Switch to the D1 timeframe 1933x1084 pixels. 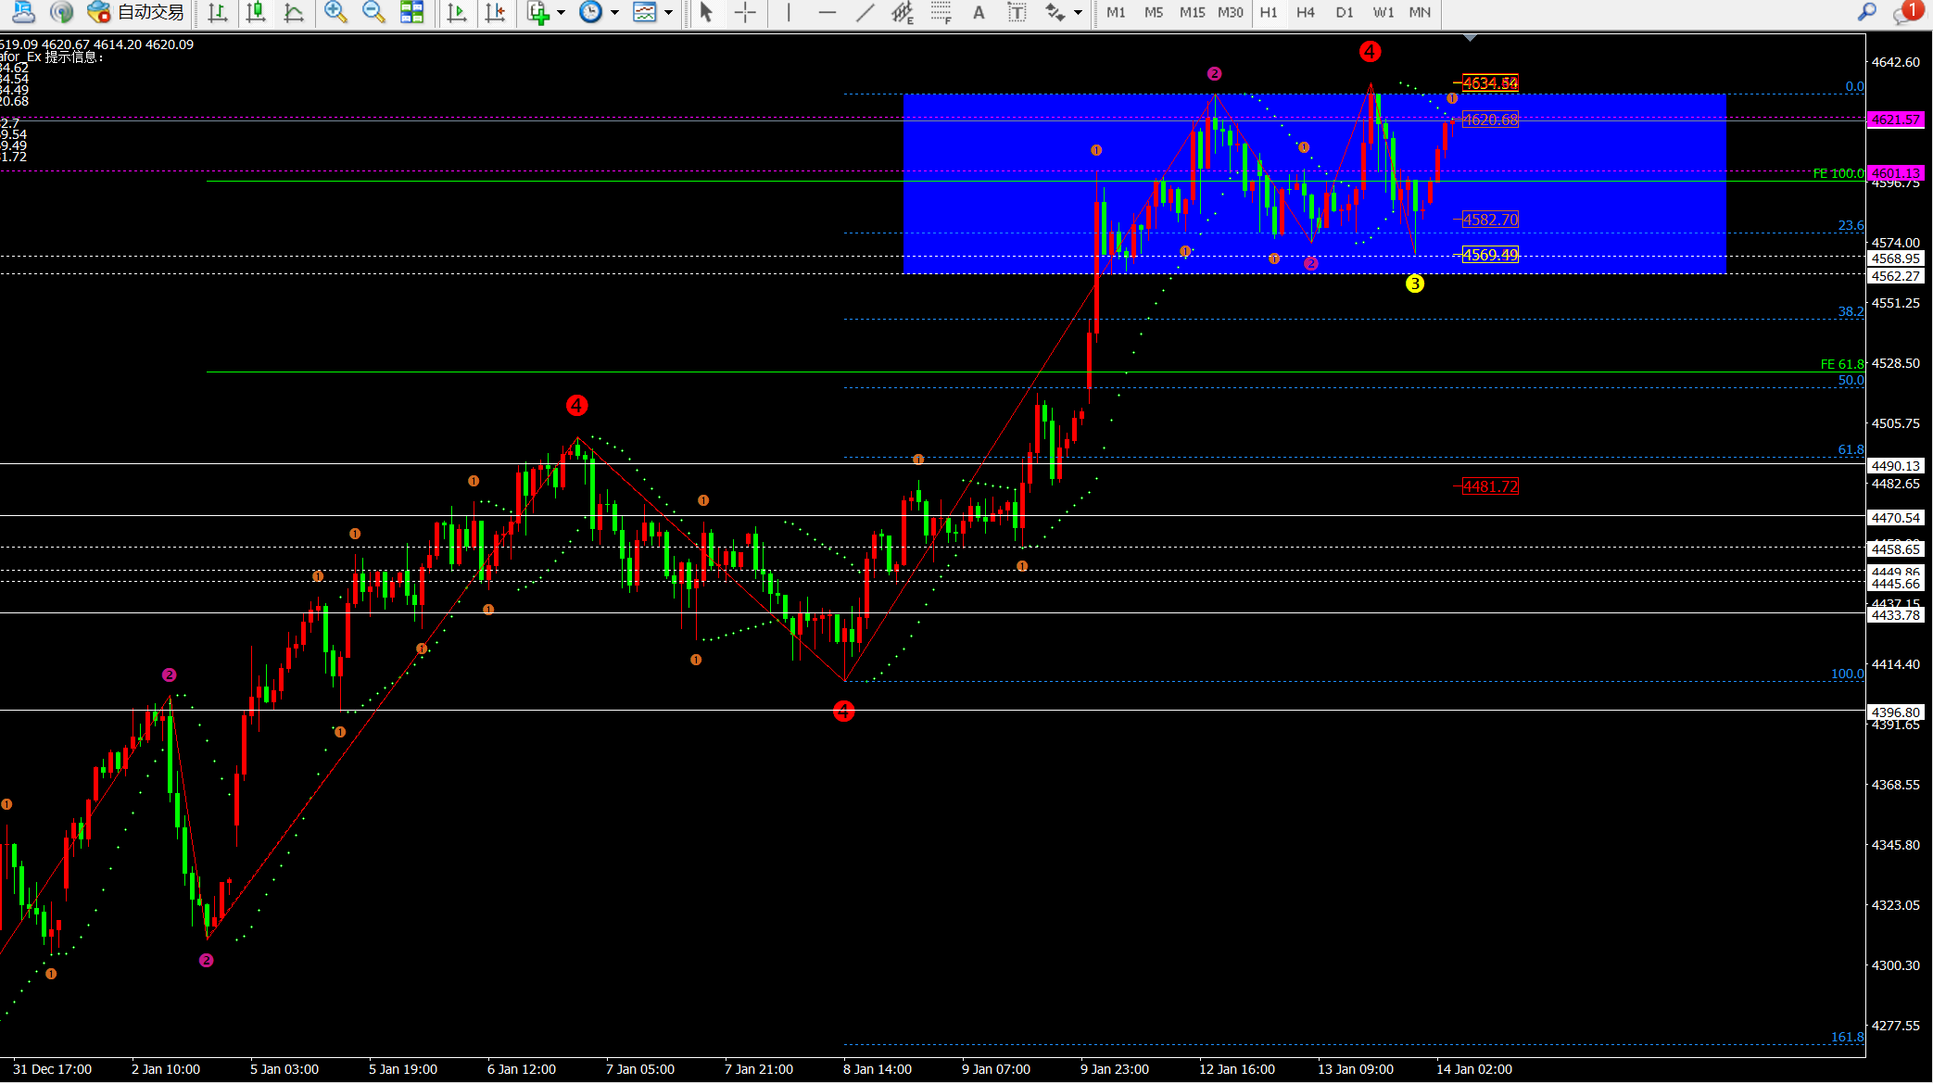[x=1344, y=12]
